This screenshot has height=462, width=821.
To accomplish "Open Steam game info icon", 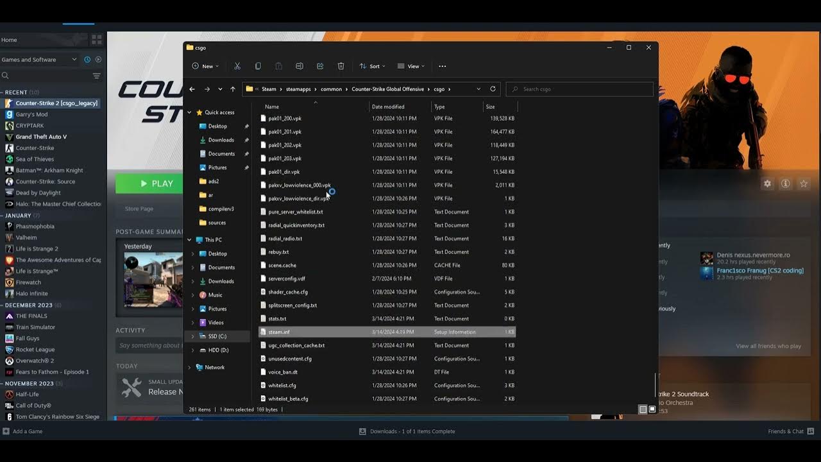I will tap(785, 184).
